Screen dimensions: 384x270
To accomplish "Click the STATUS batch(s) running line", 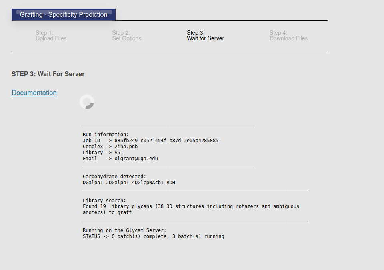I will 153,236.
